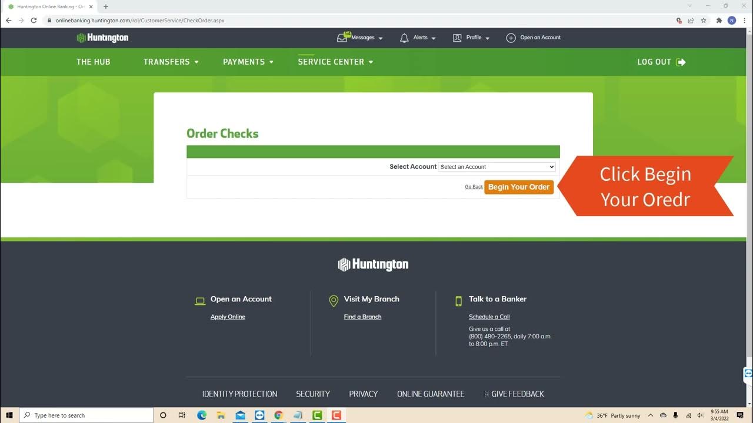This screenshot has width=753, height=423.
Task: Open the Privacy footer link
Action: (x=364, y=394)
